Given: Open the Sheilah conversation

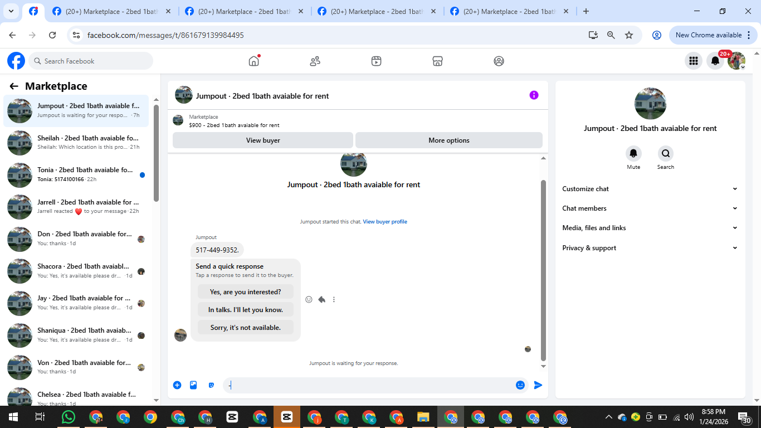Looking at the screenshot, I should pyautogui.click(x=76, y=143).
